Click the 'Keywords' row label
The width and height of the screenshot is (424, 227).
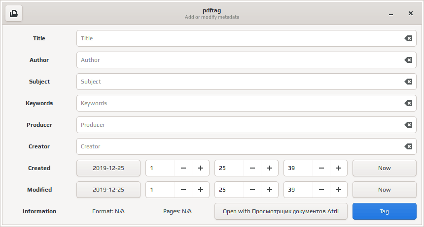click(x=39, y=103)
